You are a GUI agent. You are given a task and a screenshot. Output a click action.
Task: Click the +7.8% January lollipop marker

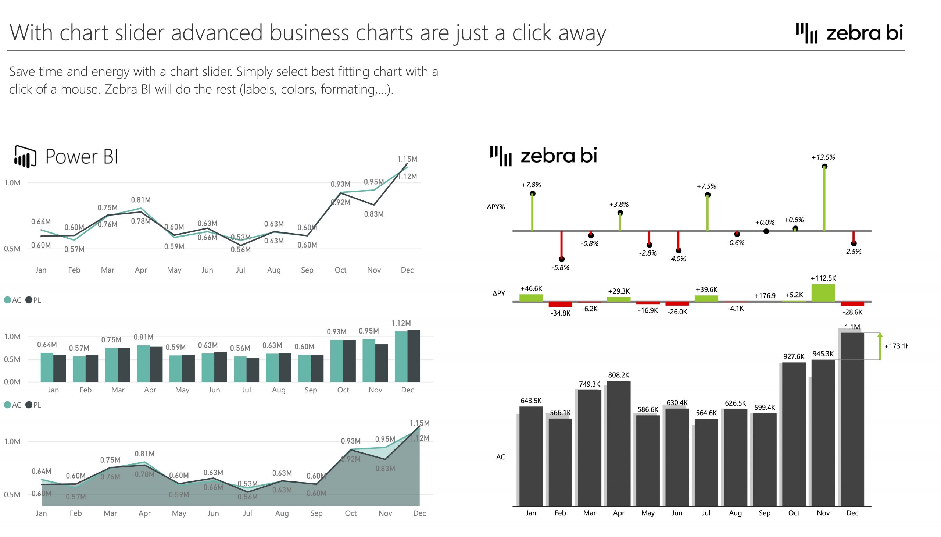(532, 193)
